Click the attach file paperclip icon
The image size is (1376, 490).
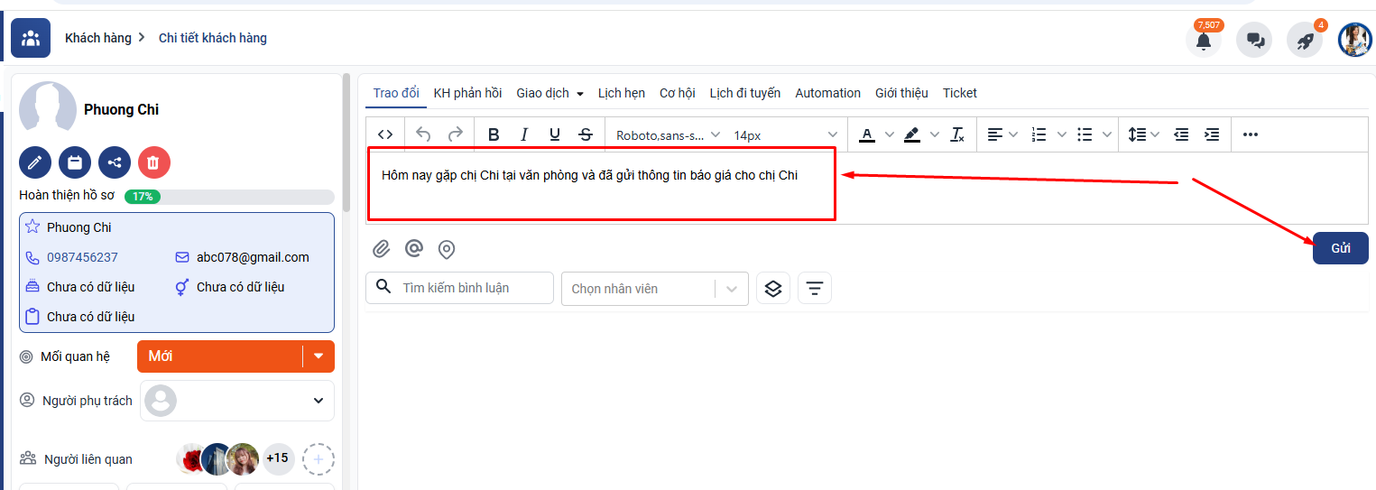coord(382,249)
